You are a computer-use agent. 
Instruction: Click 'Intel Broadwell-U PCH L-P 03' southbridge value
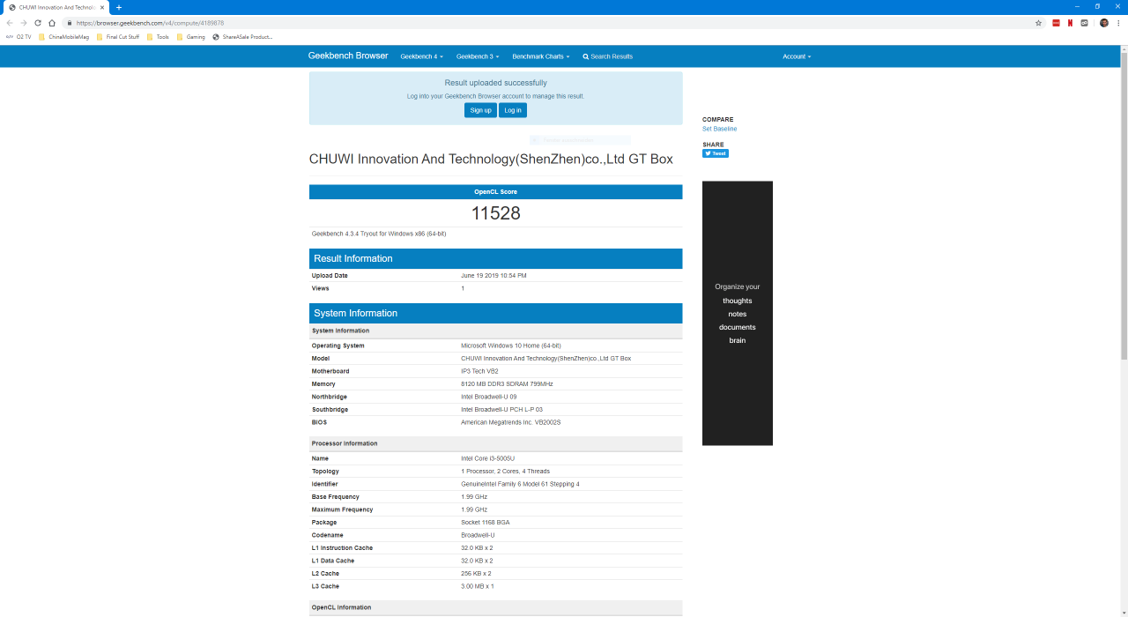point(501,410)
